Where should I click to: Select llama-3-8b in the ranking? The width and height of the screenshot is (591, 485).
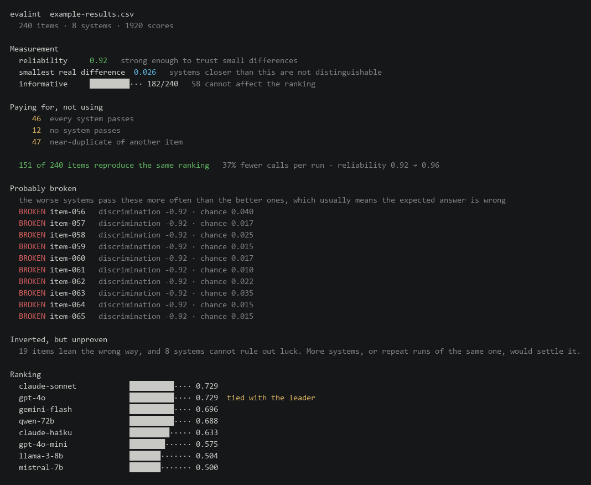coord(41,456)
